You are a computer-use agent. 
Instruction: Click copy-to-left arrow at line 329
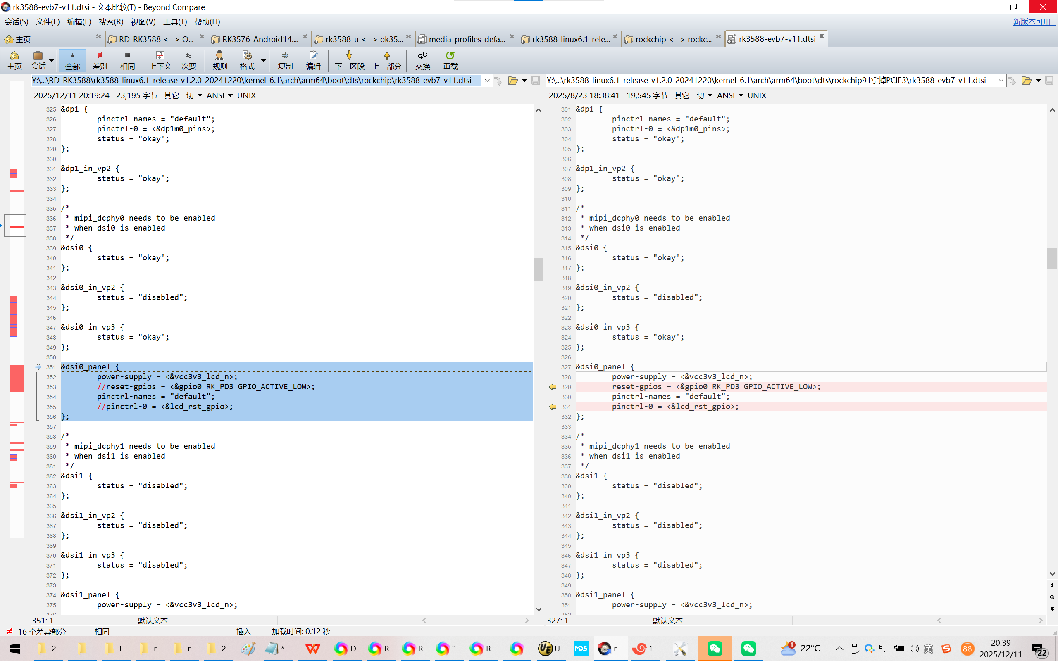[553, 386]
